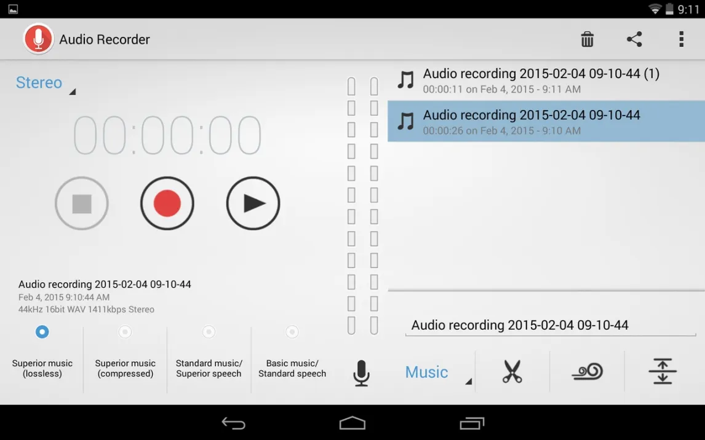This screenshot has height=440, width=705.
Task: Tap the share icon in top bar
Action: pyautogui.click(x=634, y=39)
